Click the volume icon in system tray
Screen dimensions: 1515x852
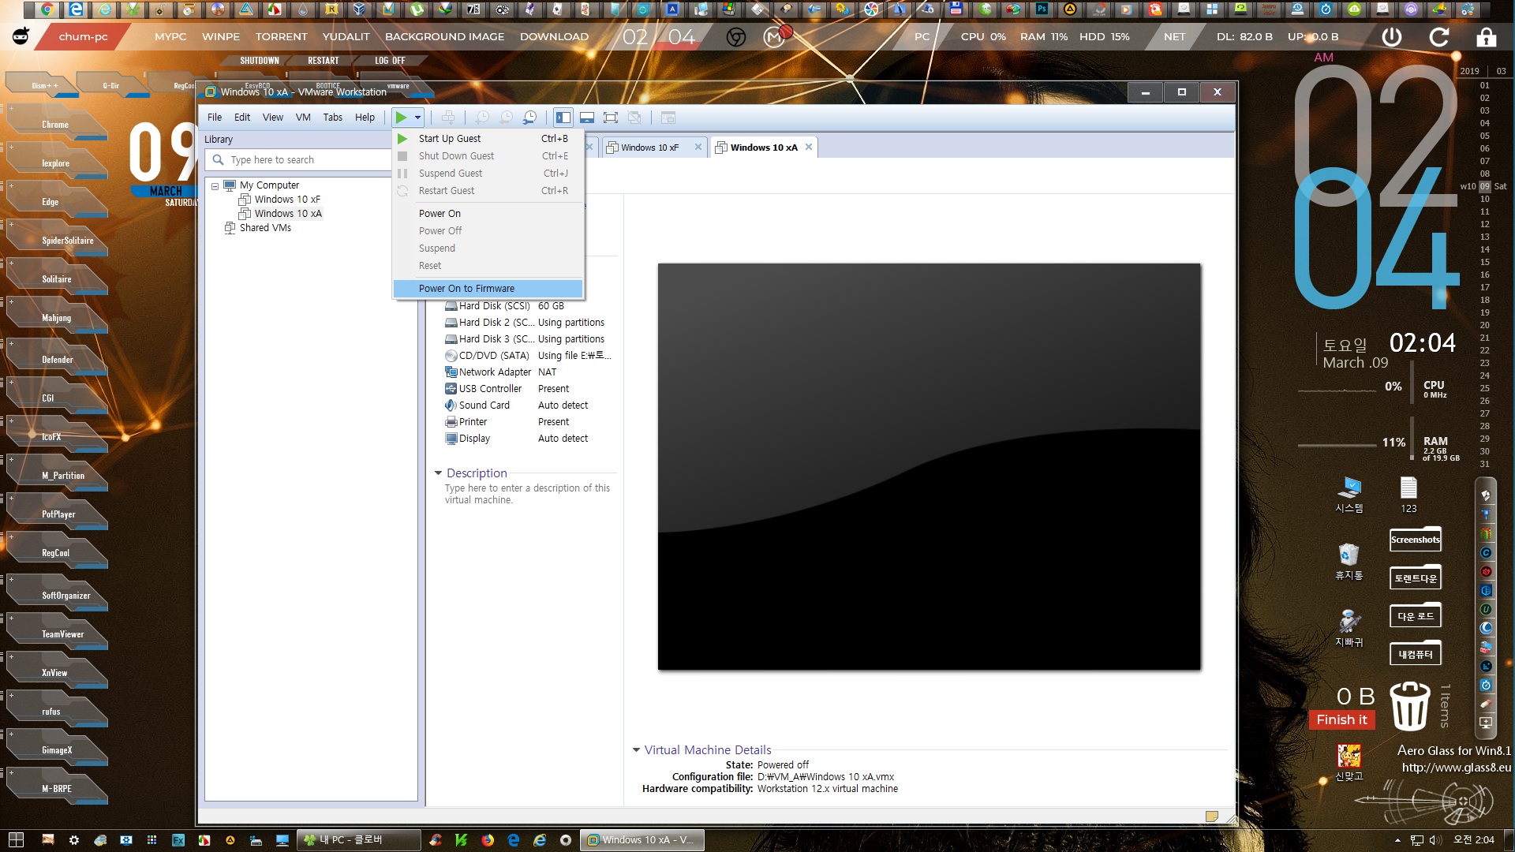click(1435, 840)
